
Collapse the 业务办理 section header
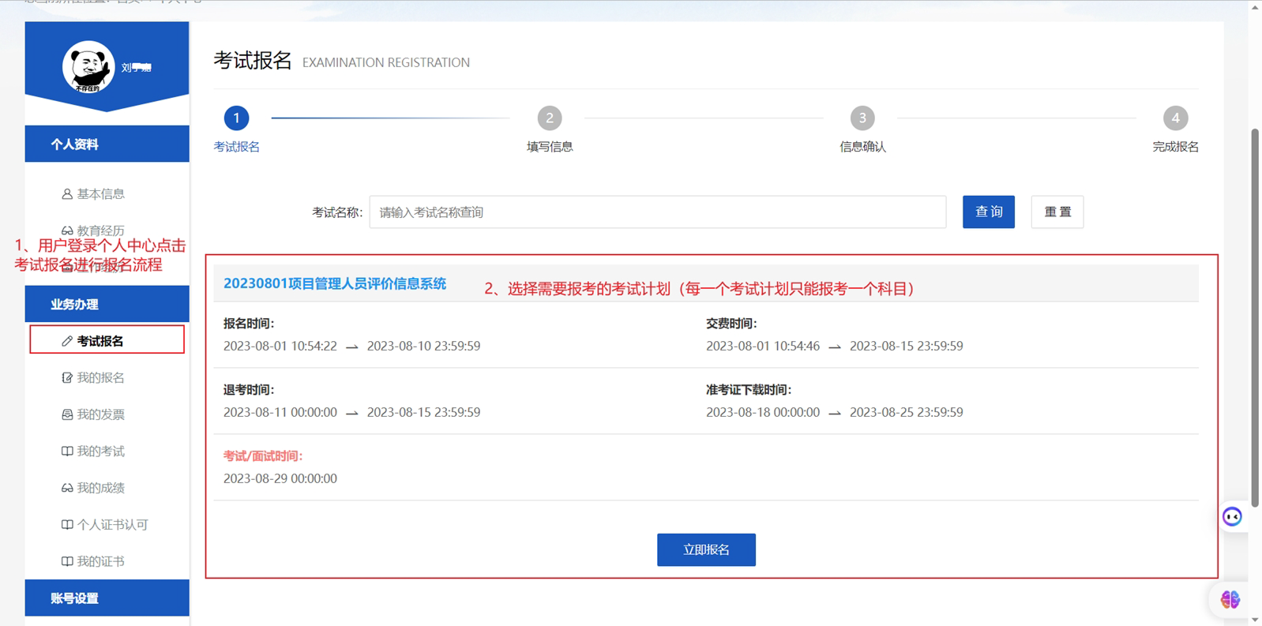point(107,305)
